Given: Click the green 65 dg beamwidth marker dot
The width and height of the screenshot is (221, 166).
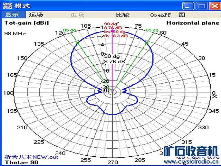Looking at the screenshot, I should pos(147,43).
